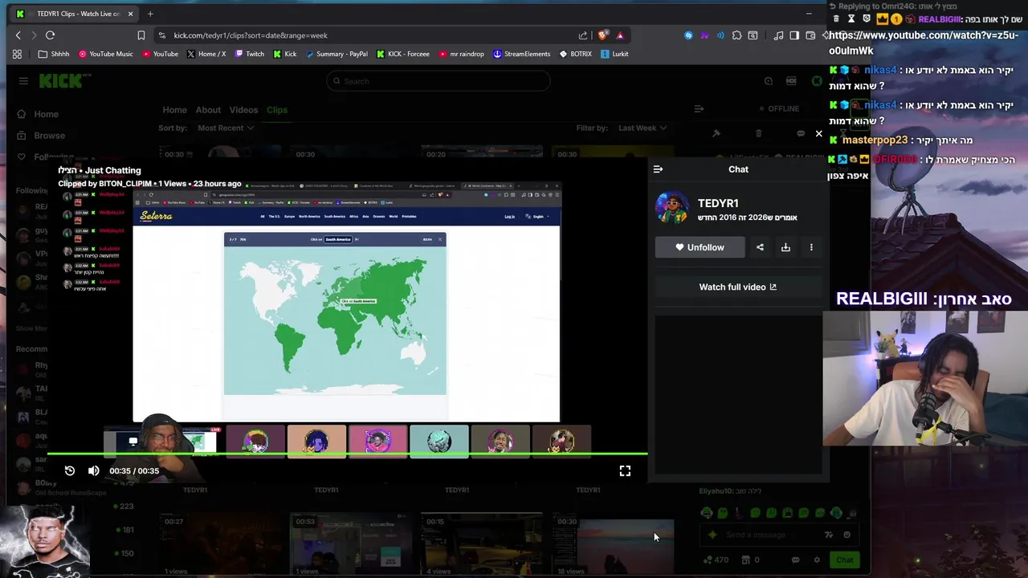Open TEDYR1 channel avatar in clip panel
This screenshot has width=1028, height=578.
[x=671, y=209]
